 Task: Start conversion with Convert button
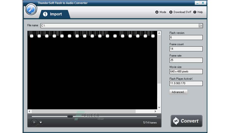pos(187,121)
